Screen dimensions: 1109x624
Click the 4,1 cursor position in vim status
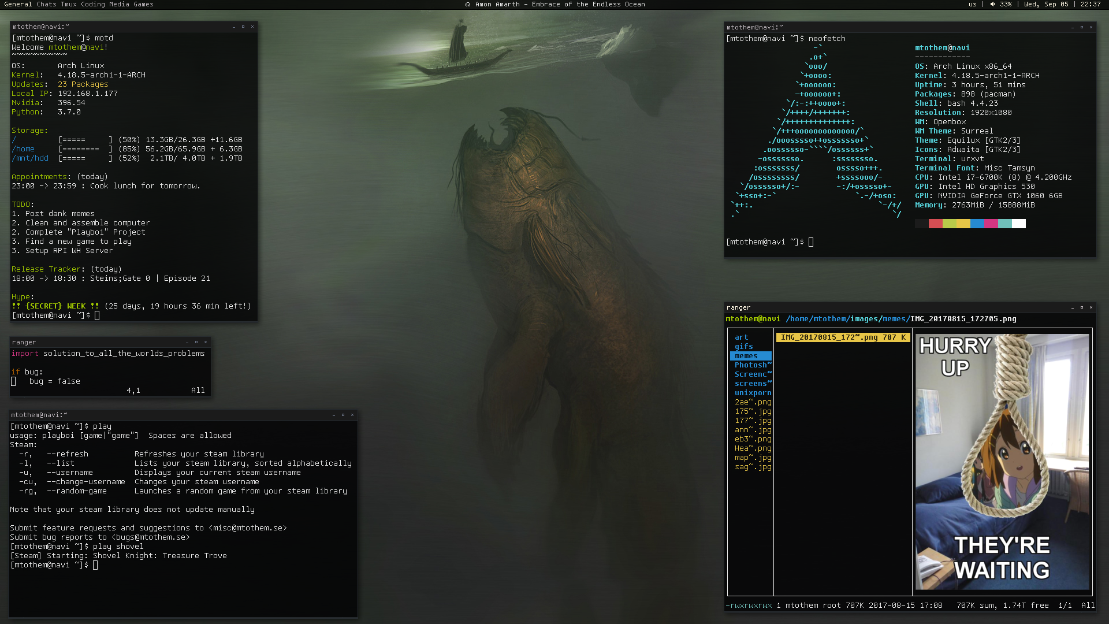pos(133,391)
